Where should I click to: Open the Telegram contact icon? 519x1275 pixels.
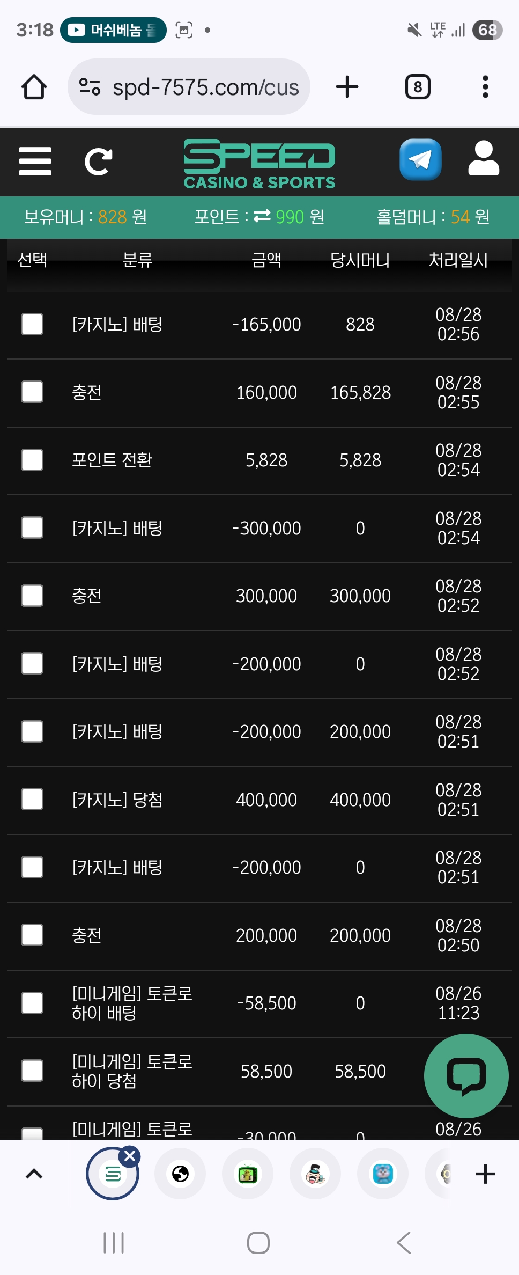420,160
